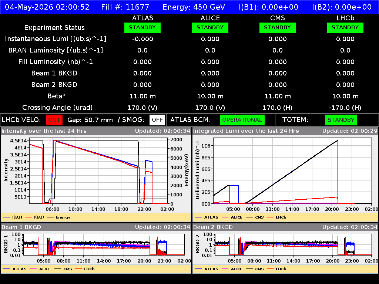Click the integrated lumi Updated 02:00:29 timestamp
The image size is (379, 284).
point(350,131)
